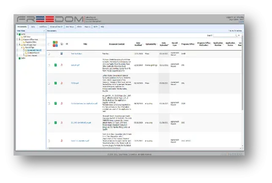Check the Test Tool.docx row checkbox
Screen dimensions: 272x183
pyautogui.click(x=49, y=54)
